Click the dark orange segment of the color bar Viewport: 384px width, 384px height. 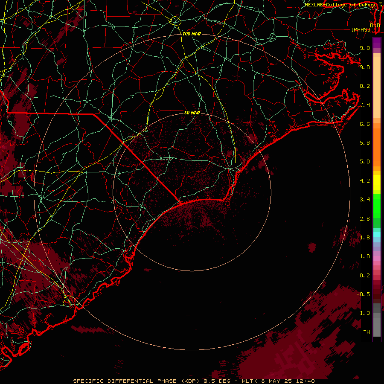coord(377,148)
